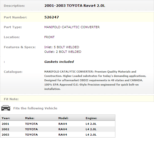The height and width of the screenshot is (144, 154).
Task: Click RAV4 in the 2002 row
Action: pos(63,129)
